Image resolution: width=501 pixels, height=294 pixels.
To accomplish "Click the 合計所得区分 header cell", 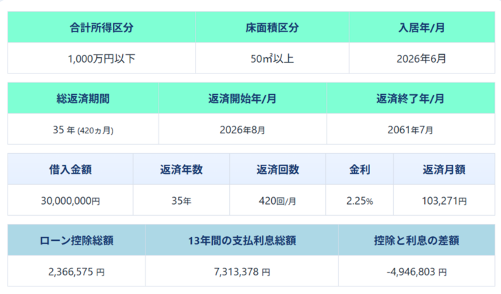I will (x=102, y=28).
